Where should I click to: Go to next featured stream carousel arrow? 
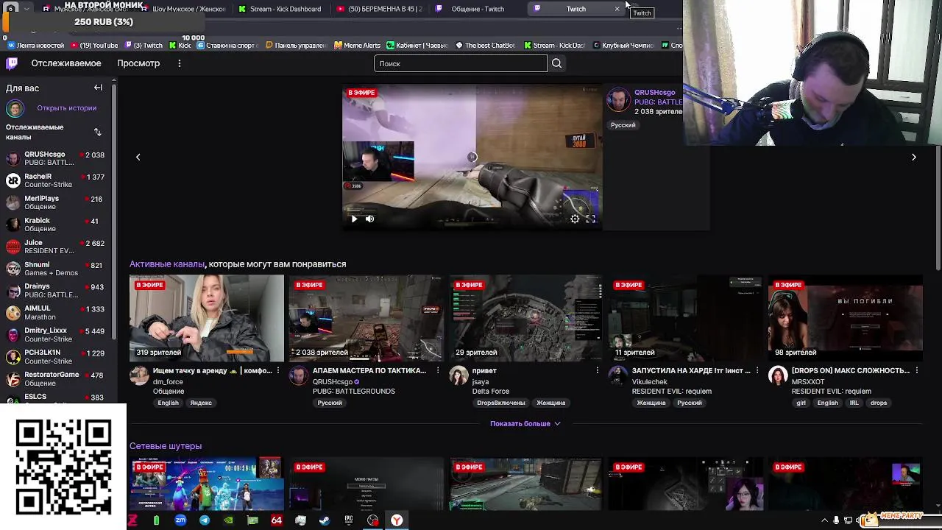[913, 157]
